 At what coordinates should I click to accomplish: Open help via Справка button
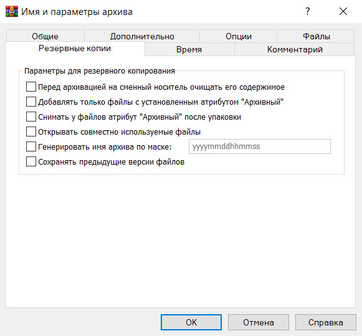coord(326,322)
